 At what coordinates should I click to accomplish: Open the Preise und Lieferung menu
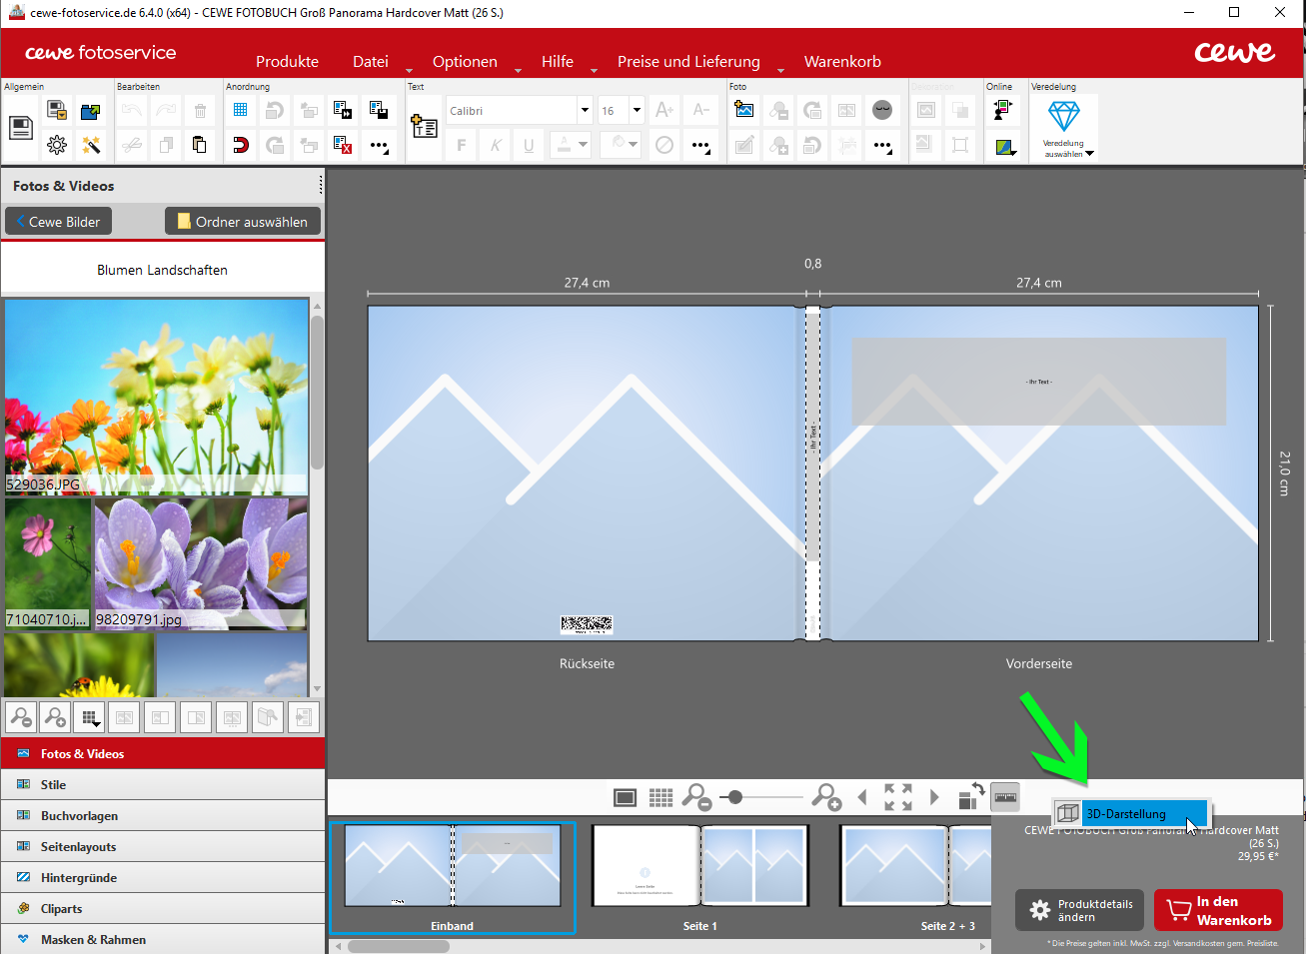pos(688,62)
